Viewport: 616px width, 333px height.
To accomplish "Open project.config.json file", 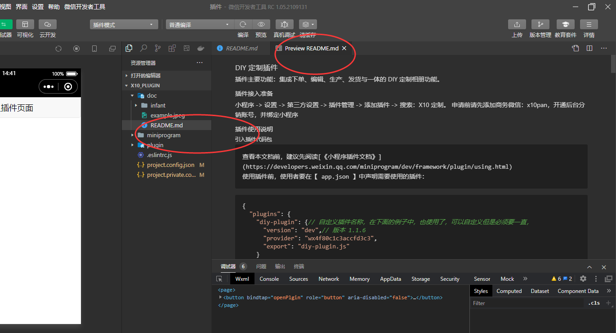I will [166, 165].
